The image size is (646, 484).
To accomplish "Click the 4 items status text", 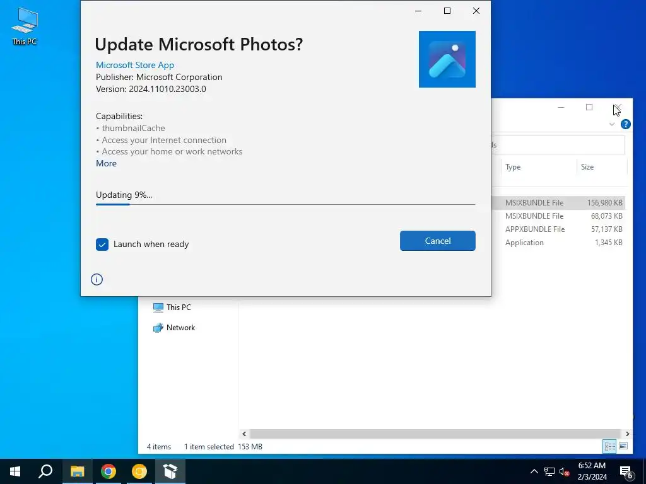I will coord(159,447).
